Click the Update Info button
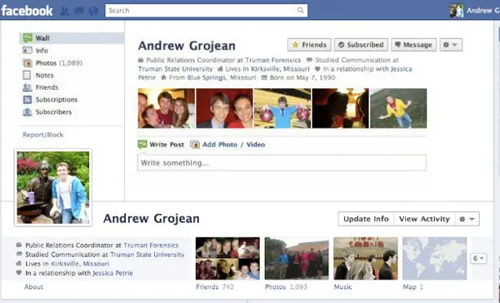Screen dimensions: 500x303 [366, 219]
